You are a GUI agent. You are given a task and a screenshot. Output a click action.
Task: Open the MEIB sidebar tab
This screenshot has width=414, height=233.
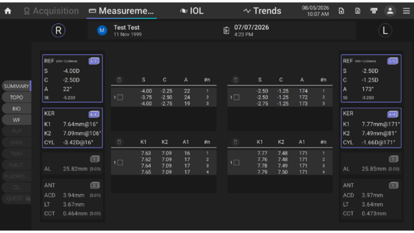tap(16, 142)
